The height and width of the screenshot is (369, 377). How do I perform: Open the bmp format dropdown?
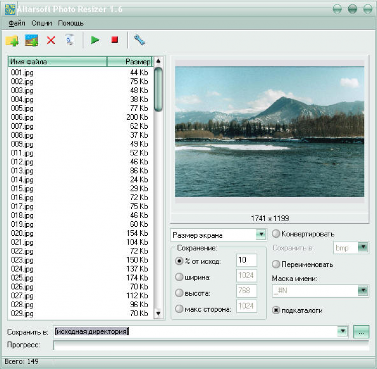[362, 247]
